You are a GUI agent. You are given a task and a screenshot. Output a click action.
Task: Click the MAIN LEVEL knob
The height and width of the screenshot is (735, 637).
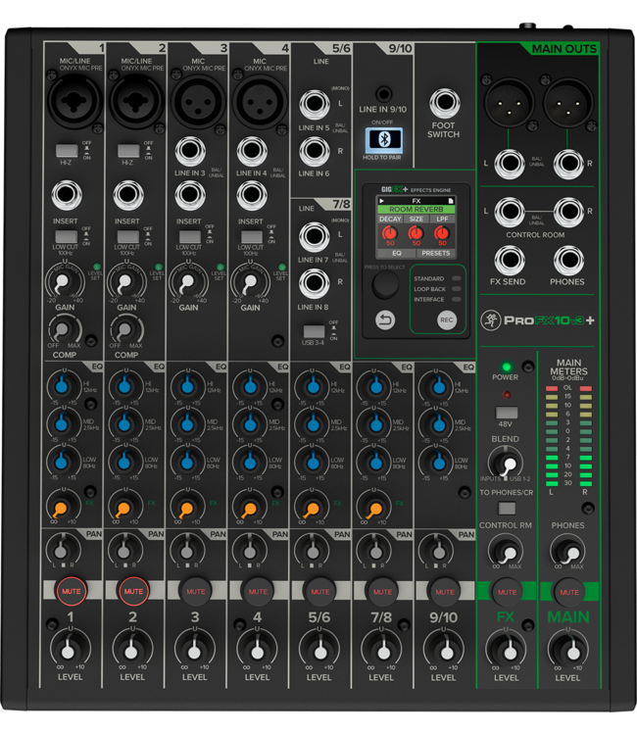tap(572, 652)
